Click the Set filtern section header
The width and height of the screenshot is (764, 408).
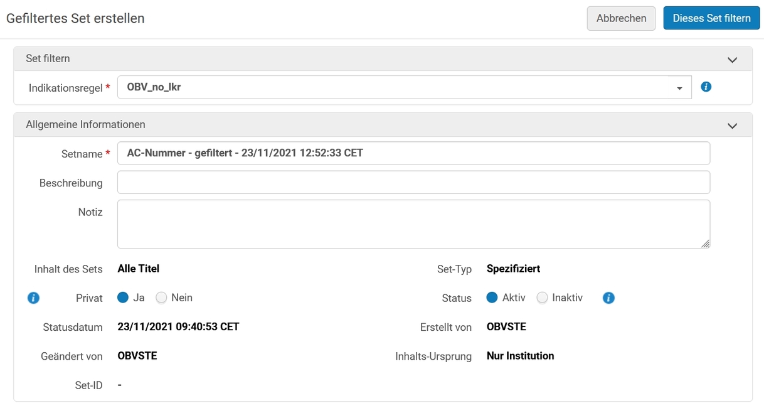click(x=383, y=59)
